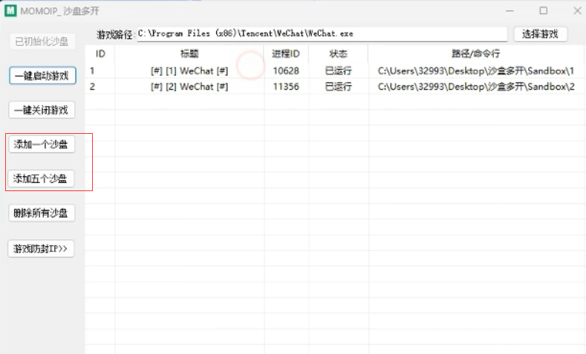Viewport: 586px width, 354px height.
Task: Click the 状态 column header
Action: coord(338,54)
